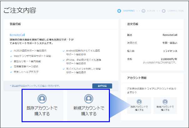Click checkmark beside 豊富なリモート案内機能
The image size is (189, 128).
point(11,61)
